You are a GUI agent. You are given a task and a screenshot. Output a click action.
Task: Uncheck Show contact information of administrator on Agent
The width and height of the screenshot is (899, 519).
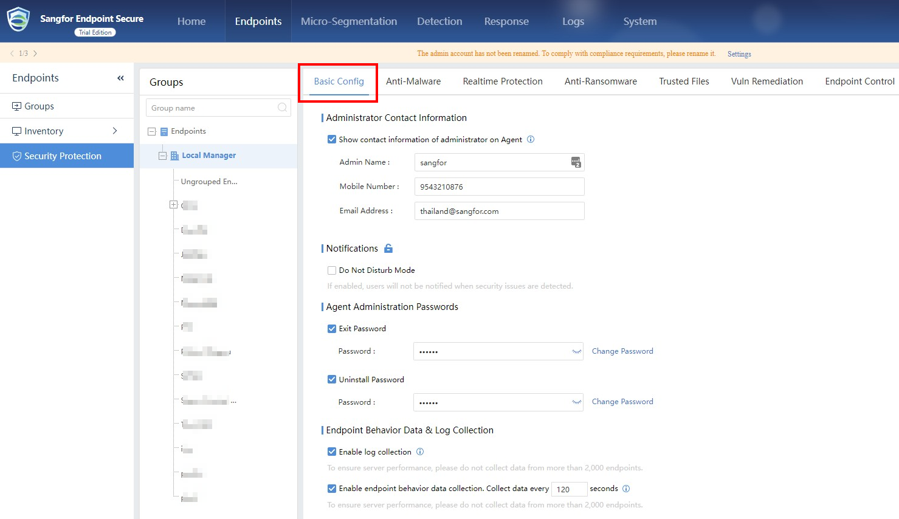pyautogui.click(x=332, y=139)
